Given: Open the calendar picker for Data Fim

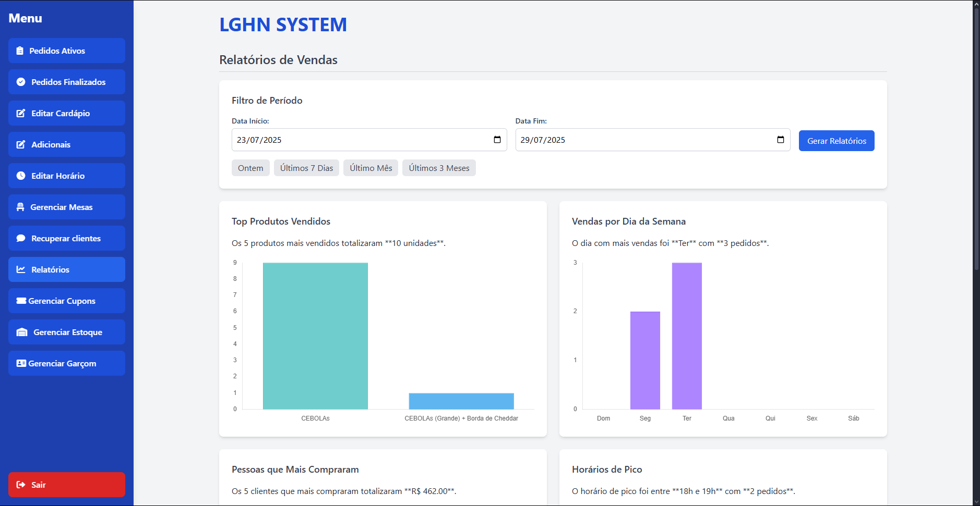Looking at the screenshot, I should tap(781, 140).
